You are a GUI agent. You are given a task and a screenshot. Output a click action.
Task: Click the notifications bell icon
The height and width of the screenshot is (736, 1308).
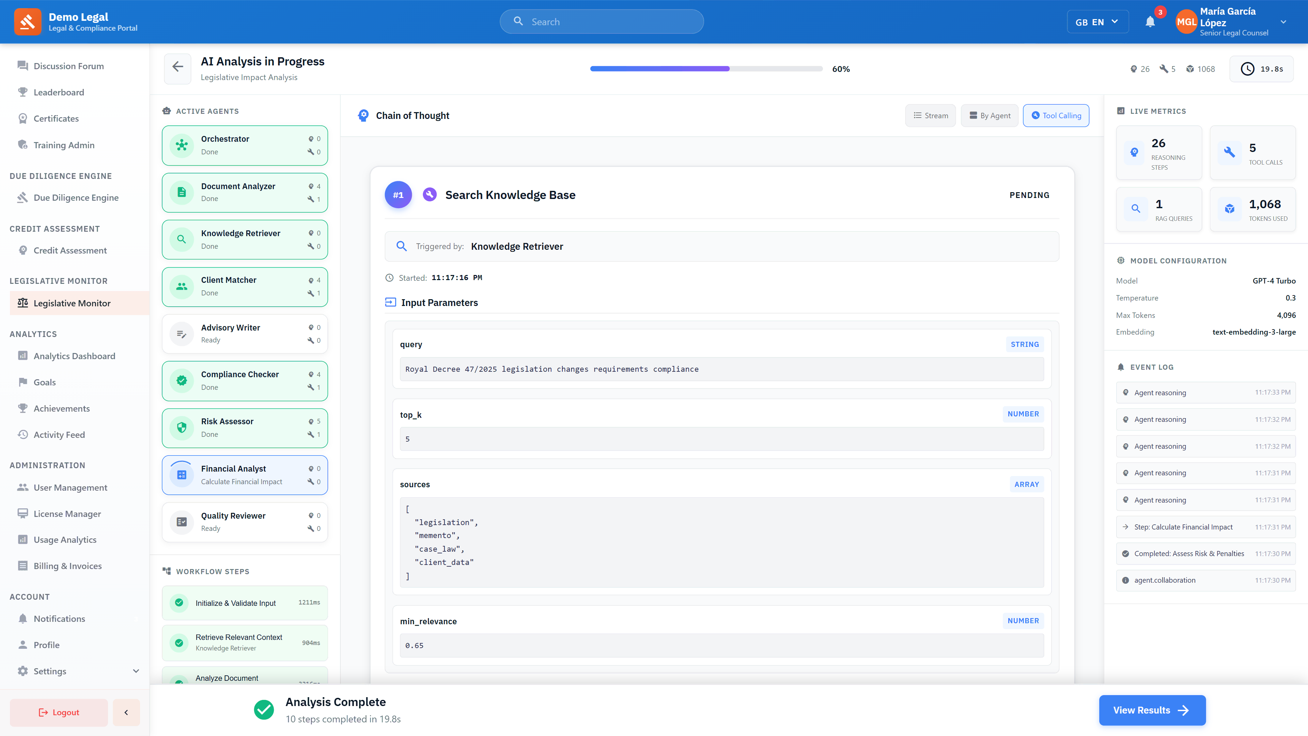tap(1150, 22)
